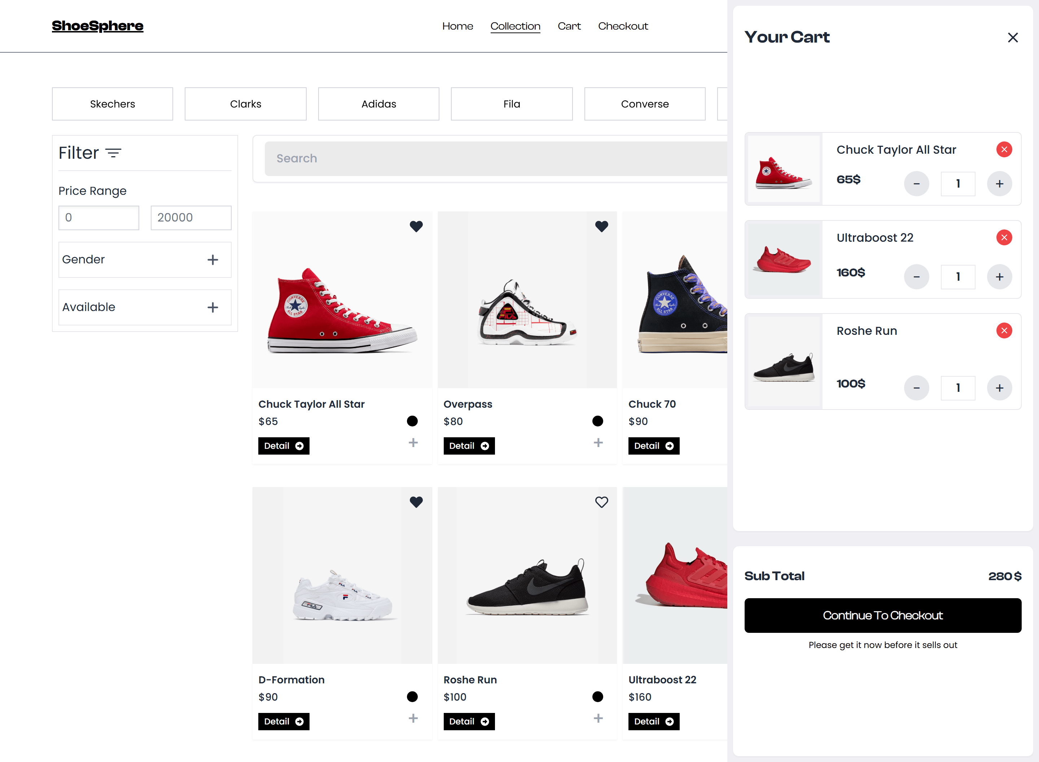Click Ultraboost 22 cart thumbnail

click(x=784, y=260)
